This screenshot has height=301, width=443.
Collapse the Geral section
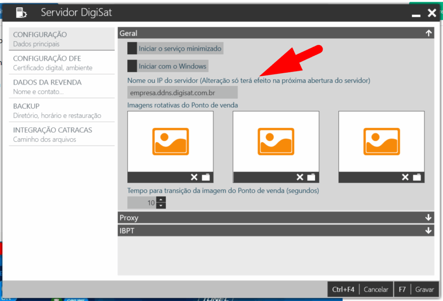click(428, 33)
